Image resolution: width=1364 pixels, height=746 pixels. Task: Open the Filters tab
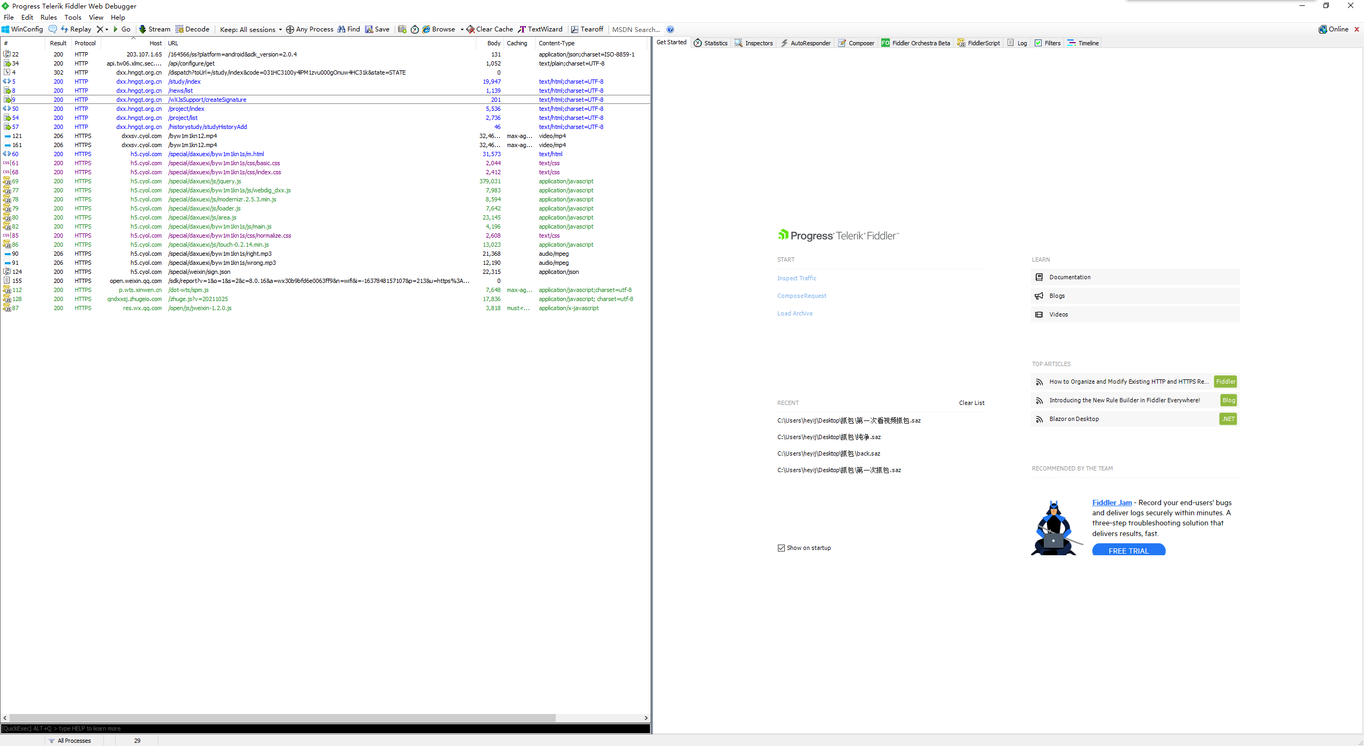1048,43
